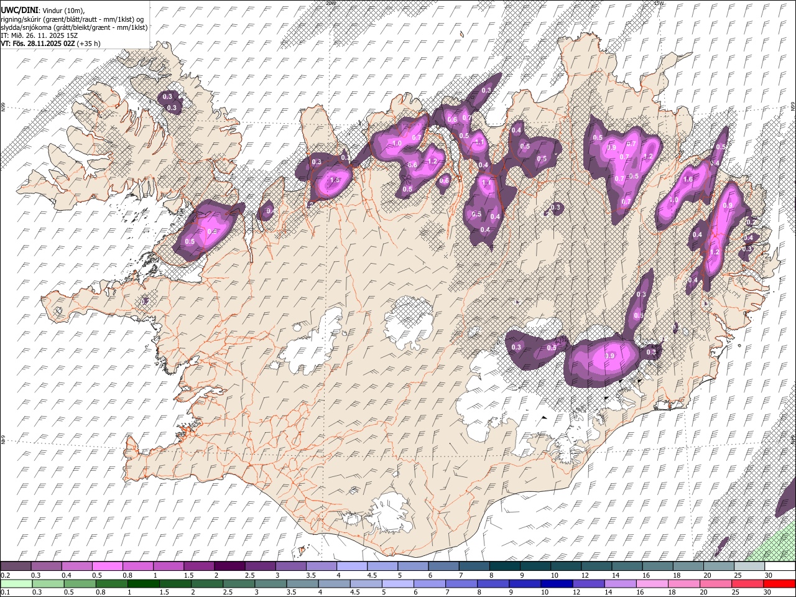Click the '1.6' precipitation value on the map
Image resolution: width=796 pixels, height=597 pixels.
point(688,180)
